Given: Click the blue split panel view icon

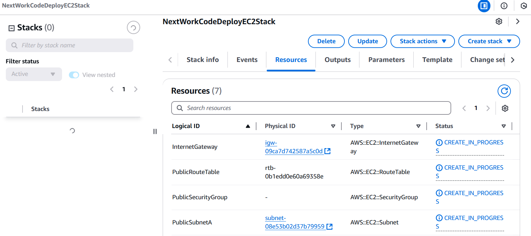Looking at the screenshot, I should [484, 6].
